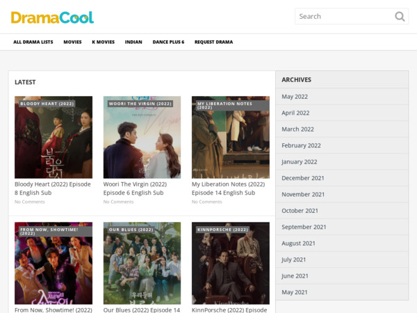The width and height of the screenshot is (417, 313).
Task: Open Our Blues (2022) Episode 14 link
Action: 142,310
